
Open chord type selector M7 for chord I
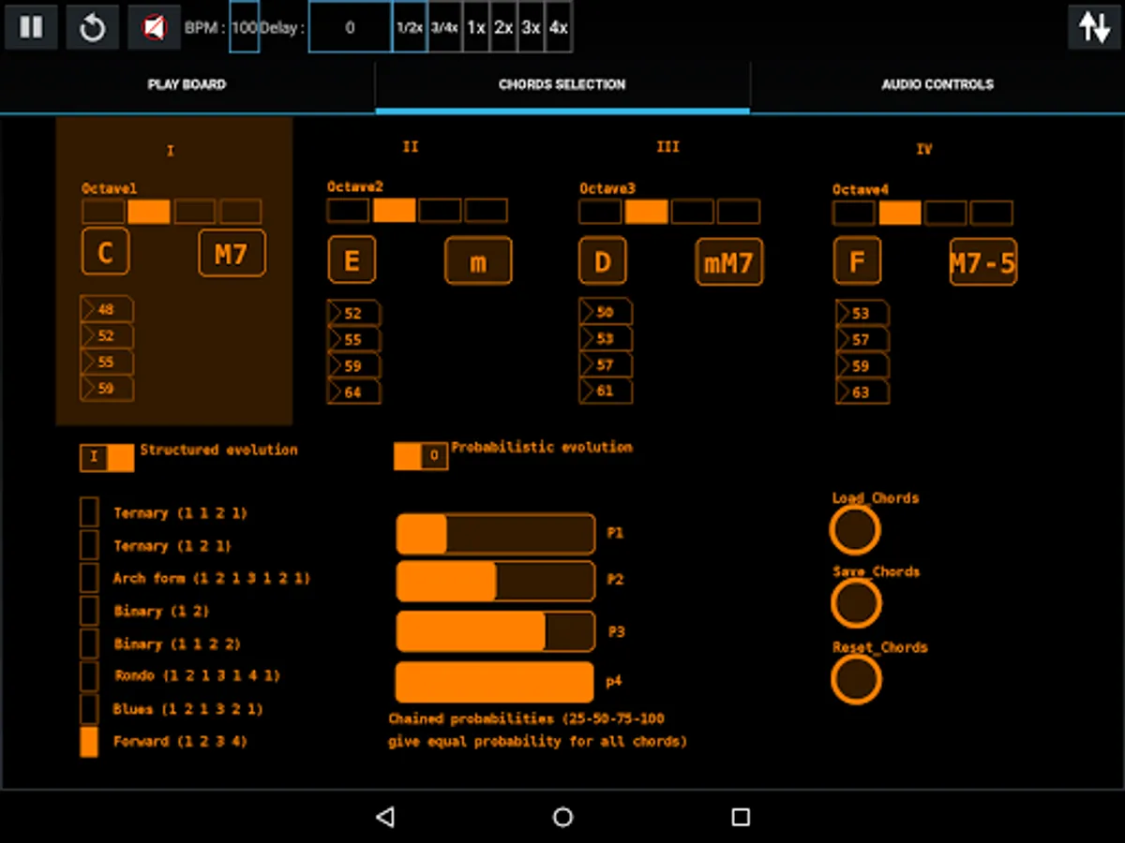point(232,252)
